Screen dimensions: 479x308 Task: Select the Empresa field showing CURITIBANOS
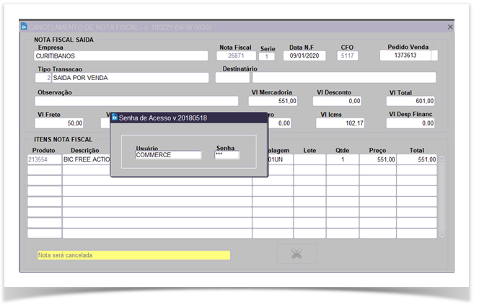[x=121, y=56]
